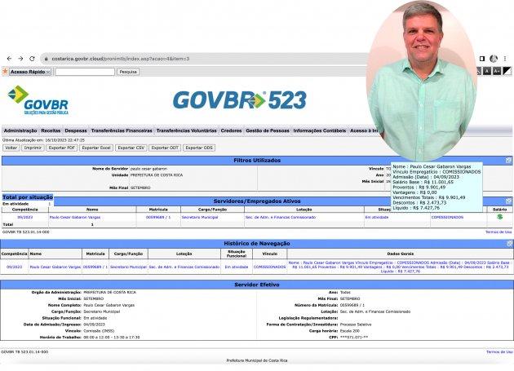Viewport: 514px width, 371px height.
Task: Click the Exportar Excel button
Action: [96, 148]
